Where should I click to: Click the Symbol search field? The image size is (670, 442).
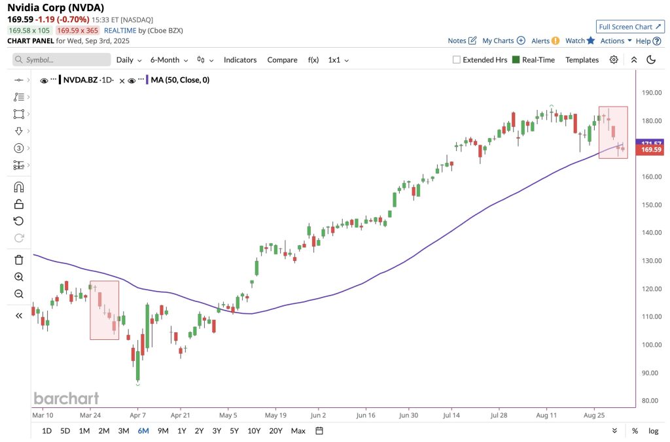tap(62, 59)
